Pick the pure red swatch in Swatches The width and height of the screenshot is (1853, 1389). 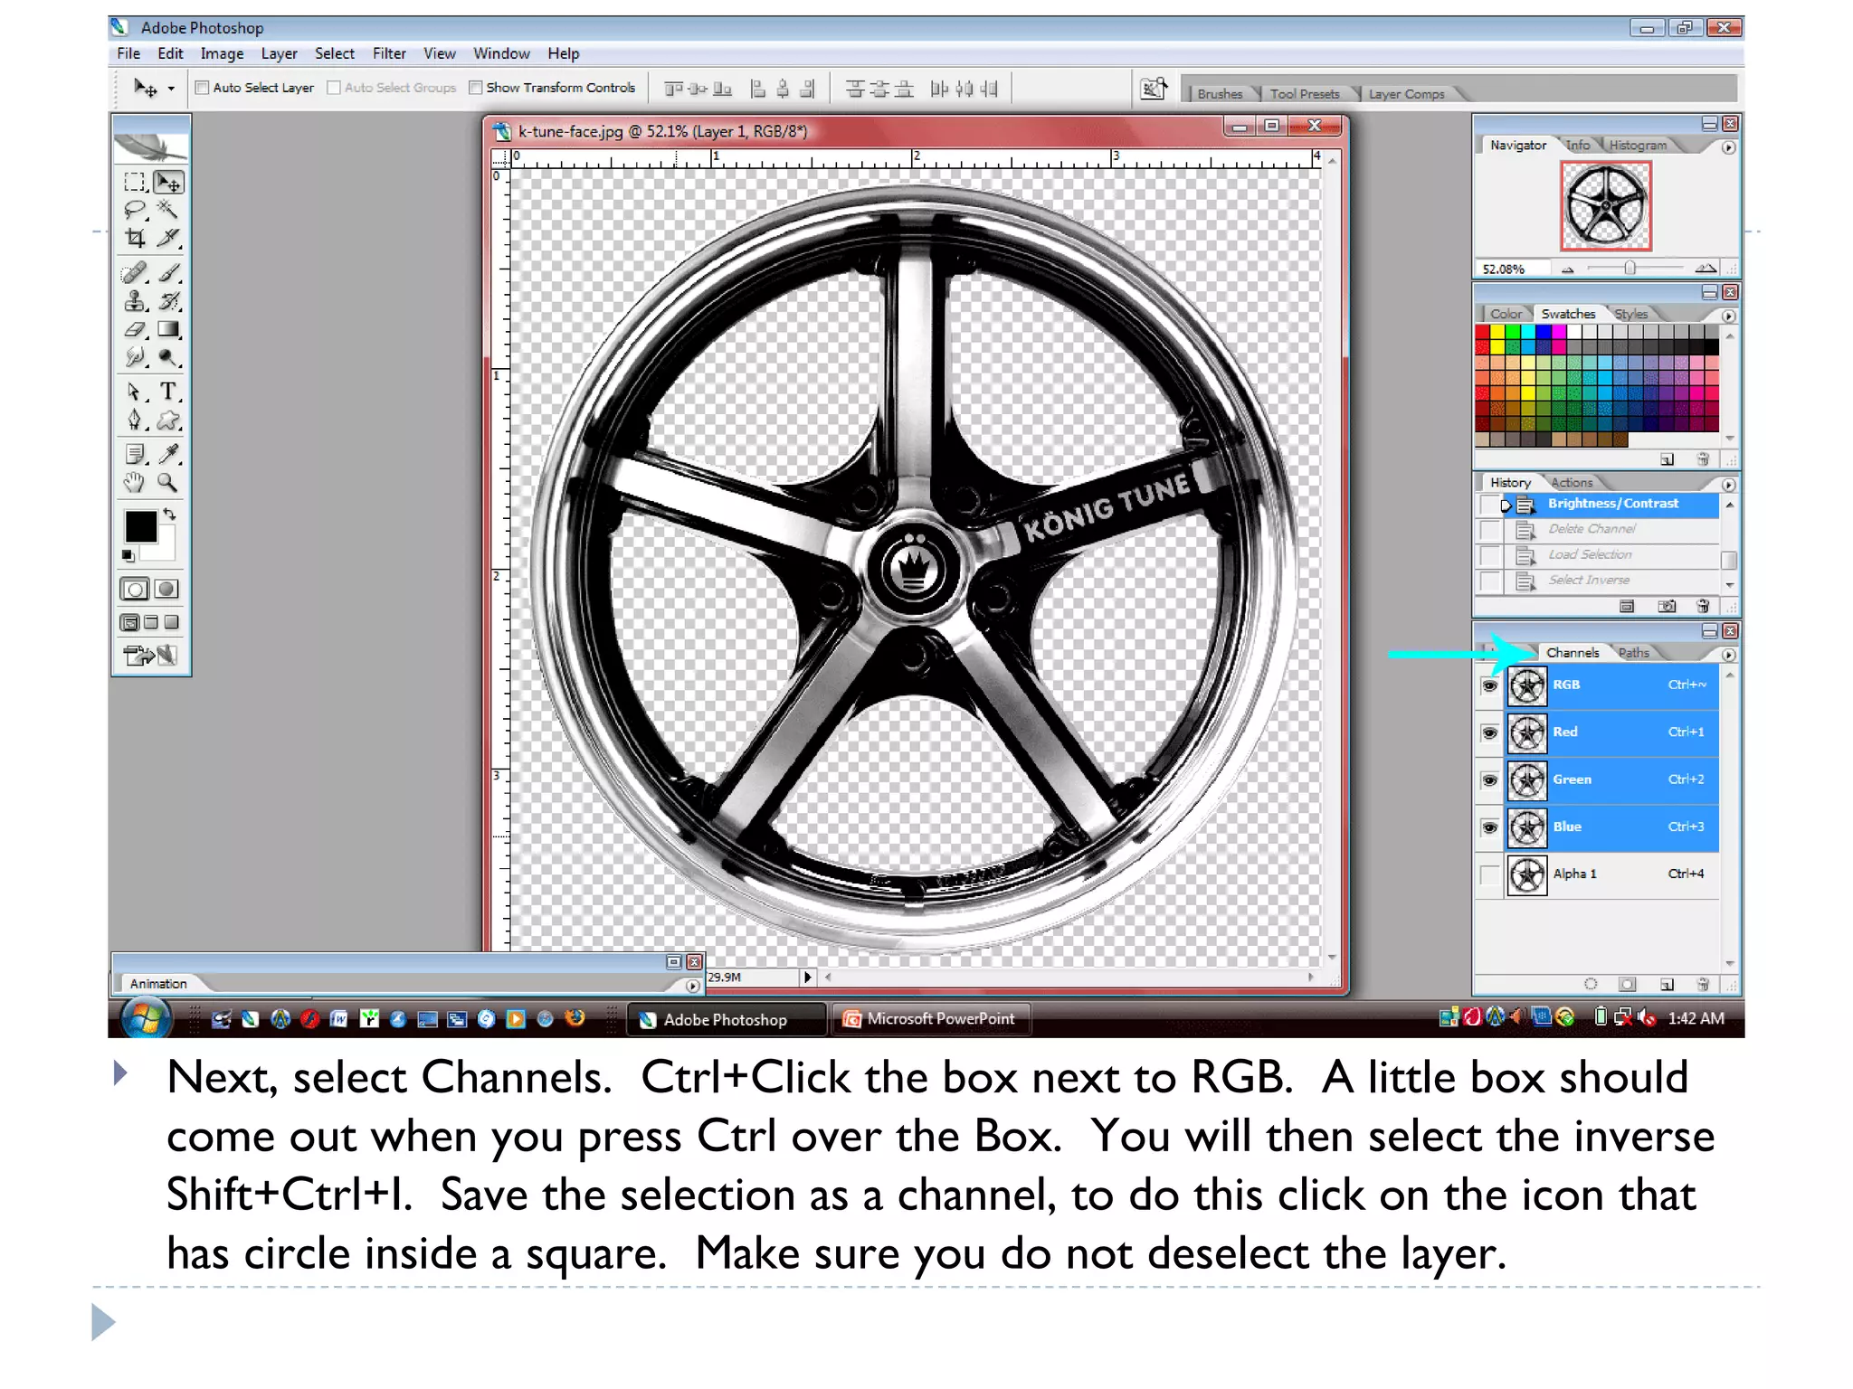pos(1482,332)
